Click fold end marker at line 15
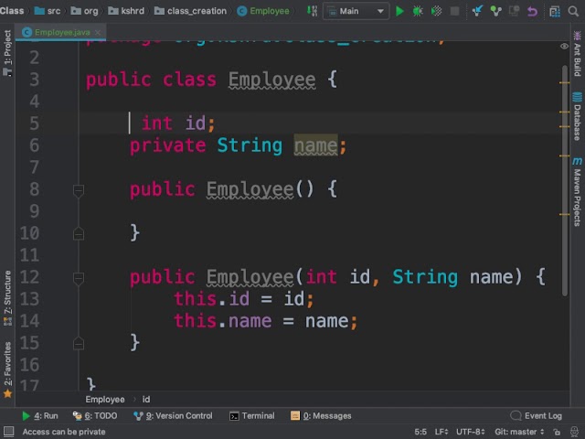Image resolution: width=585 pixels, height=439 pixels. pyautogui.click(x=79, y=344)
